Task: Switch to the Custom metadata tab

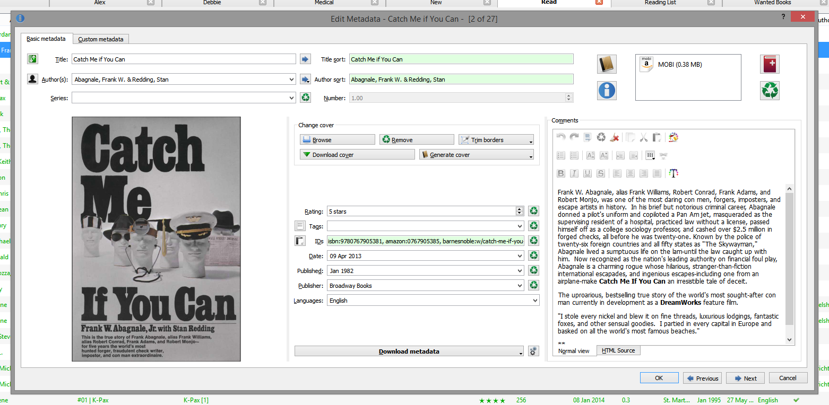Action: (x=101, y=39)
